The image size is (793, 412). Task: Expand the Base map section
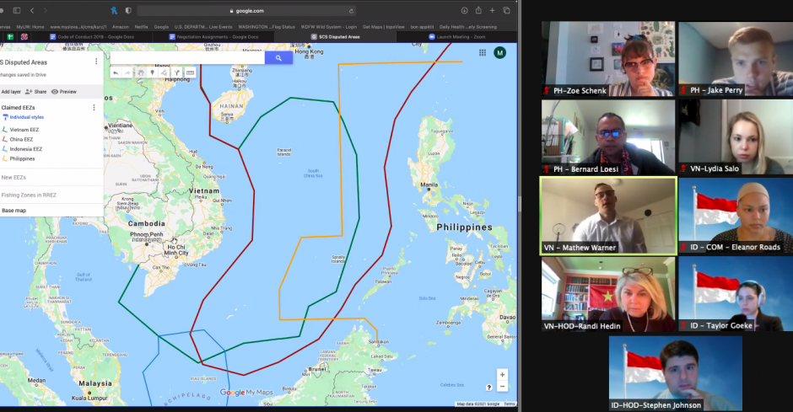click(x=13, y=211)
